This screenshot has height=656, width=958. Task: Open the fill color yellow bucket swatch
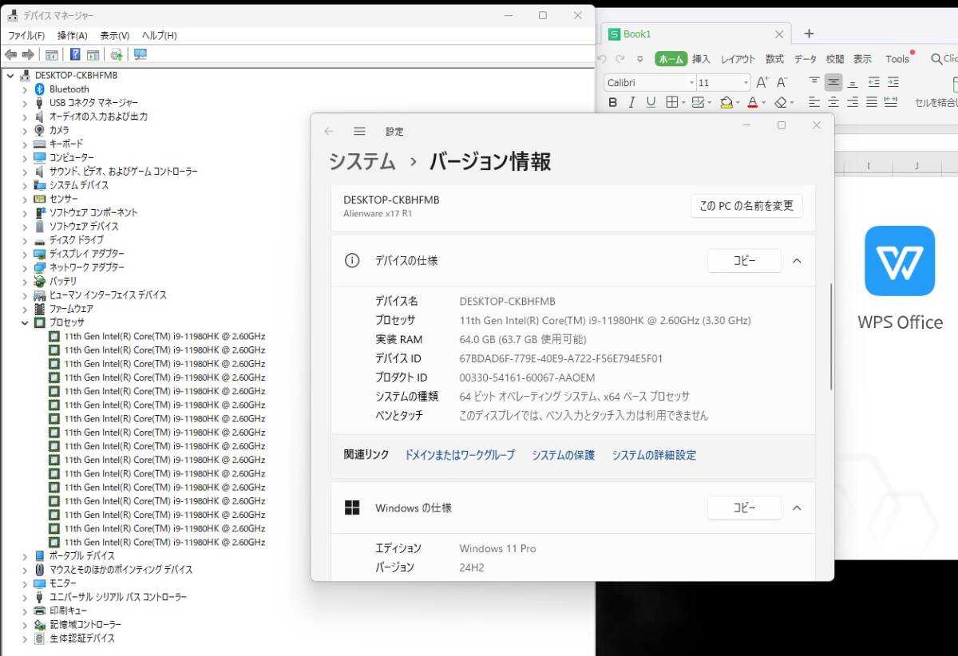click(x=726, y=102)
